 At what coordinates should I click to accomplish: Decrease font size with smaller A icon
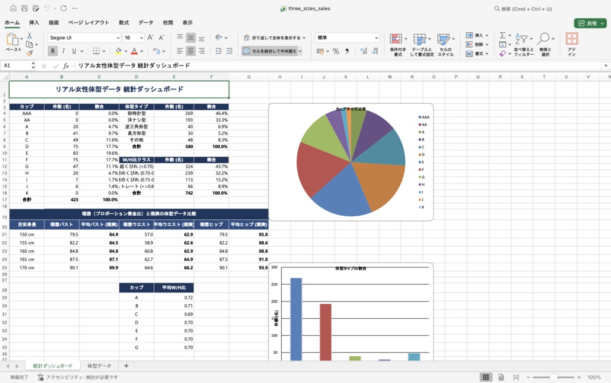(x=162, y=38)
